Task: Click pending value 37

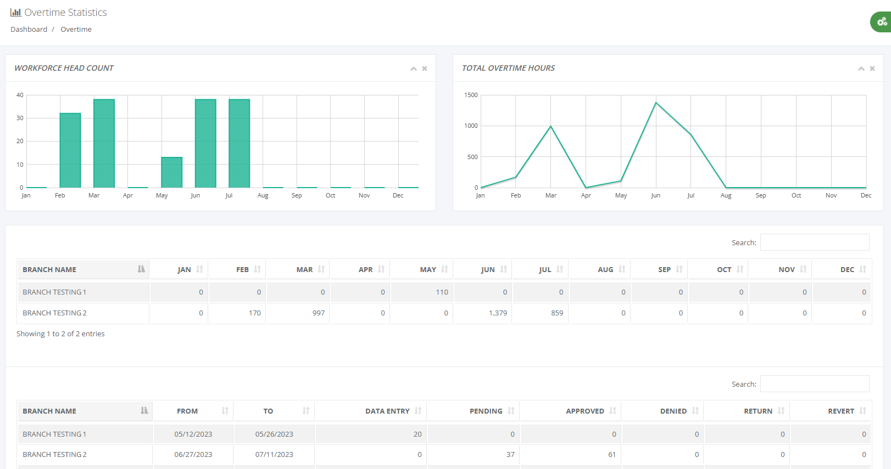Action: [x=510, y=455]
